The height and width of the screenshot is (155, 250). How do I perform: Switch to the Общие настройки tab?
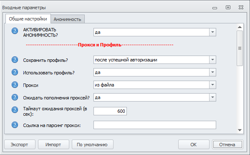click(x=28, y=19)
